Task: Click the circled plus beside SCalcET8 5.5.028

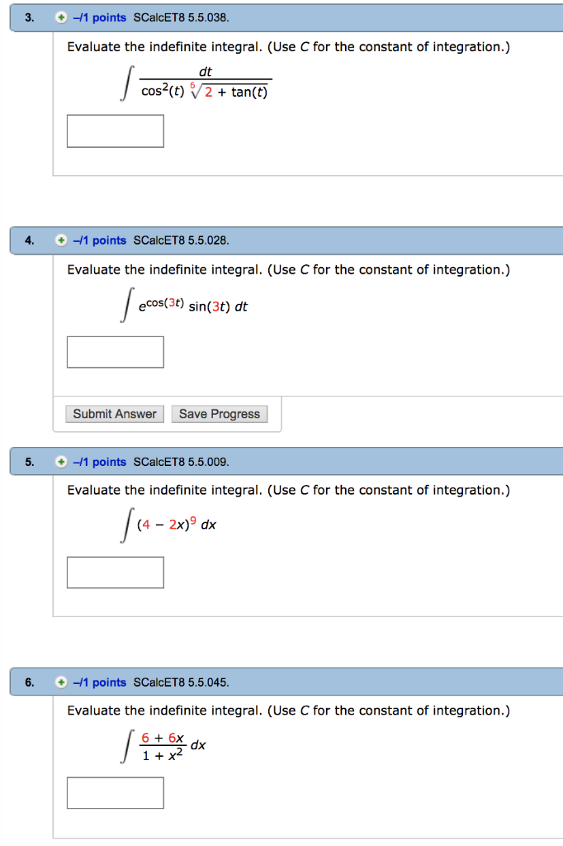Action: coord(60,240)
